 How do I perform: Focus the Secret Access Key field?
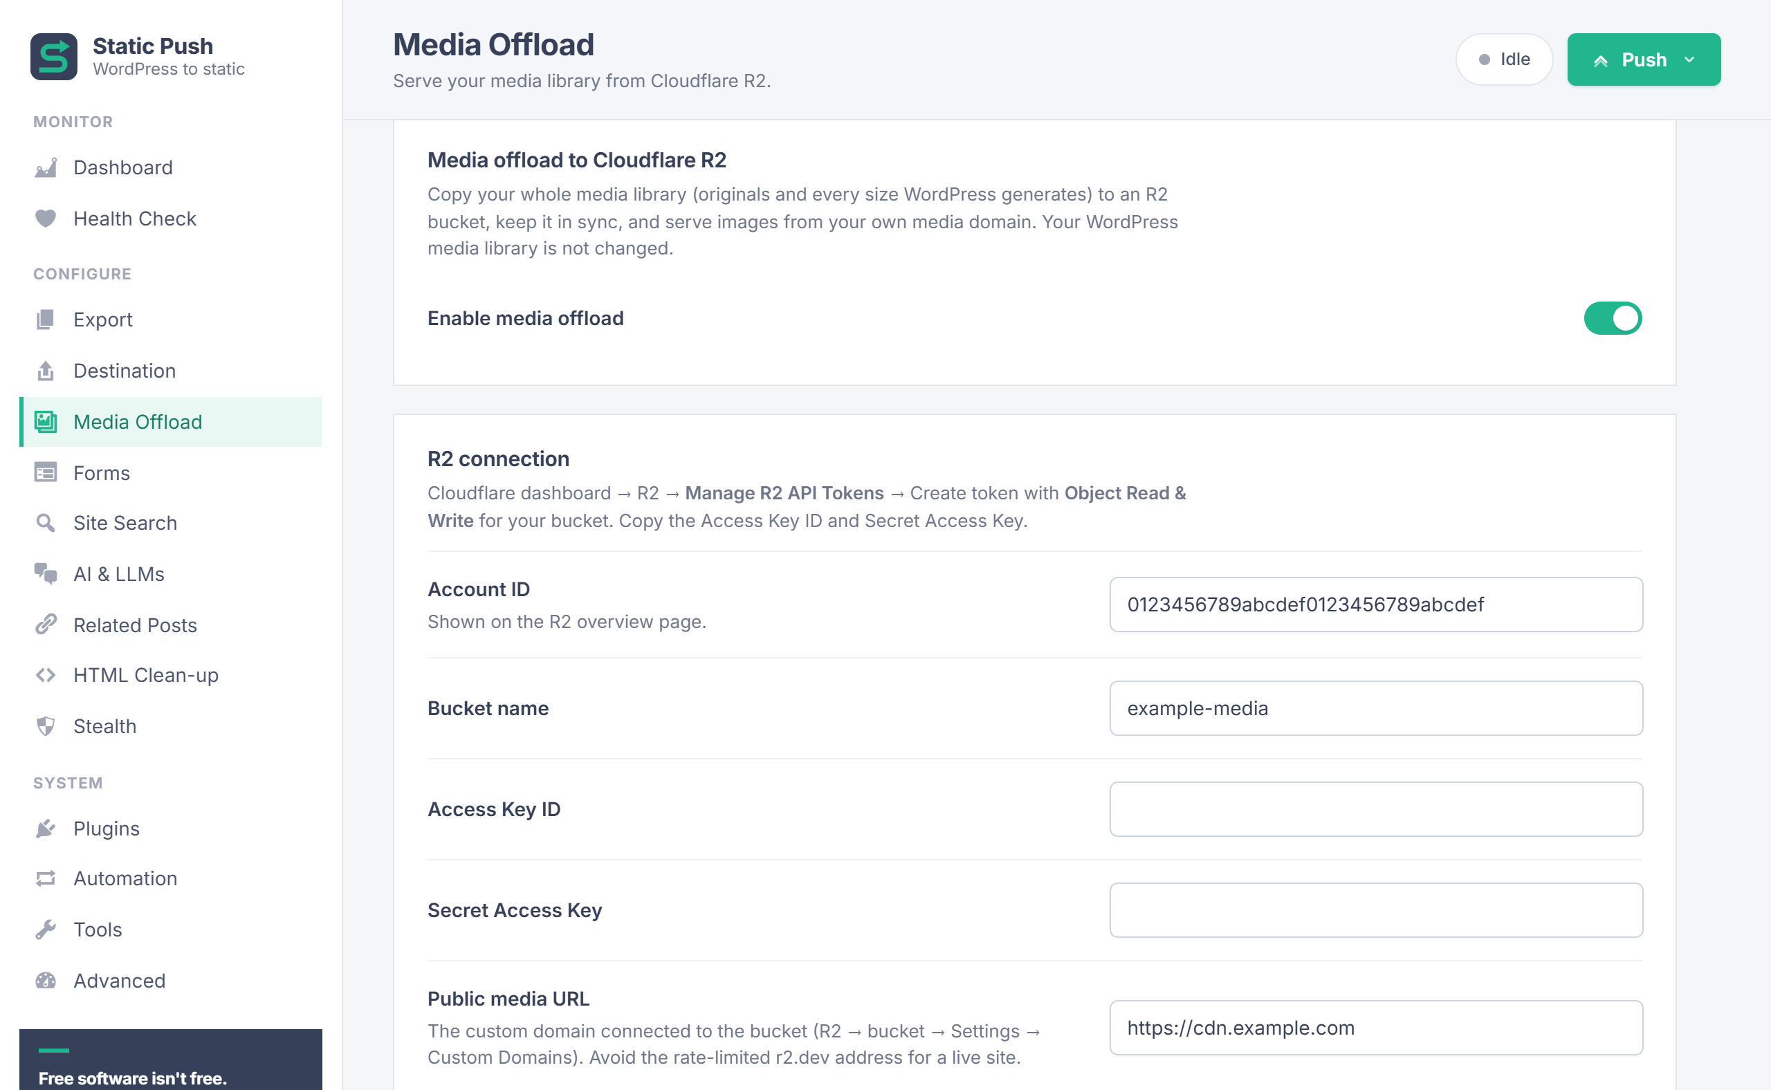[1376, 910]
